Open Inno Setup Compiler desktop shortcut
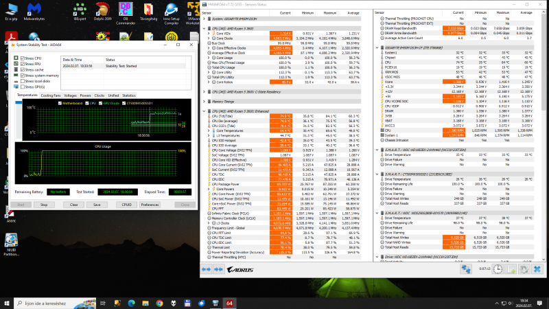Viewport: 549px width, 309px height. tap(171, 13)
